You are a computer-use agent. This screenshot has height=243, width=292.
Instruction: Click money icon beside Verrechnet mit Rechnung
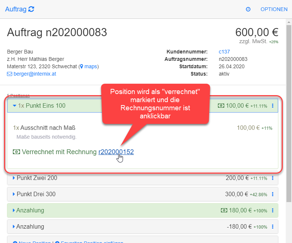[17, 152]
